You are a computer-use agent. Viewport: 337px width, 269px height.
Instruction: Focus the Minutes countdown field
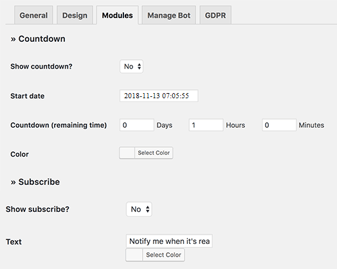279,125
